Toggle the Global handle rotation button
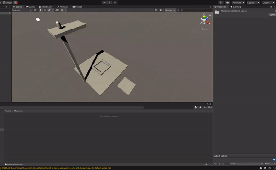This screenshot has height=170, width=276. (7, 2)
